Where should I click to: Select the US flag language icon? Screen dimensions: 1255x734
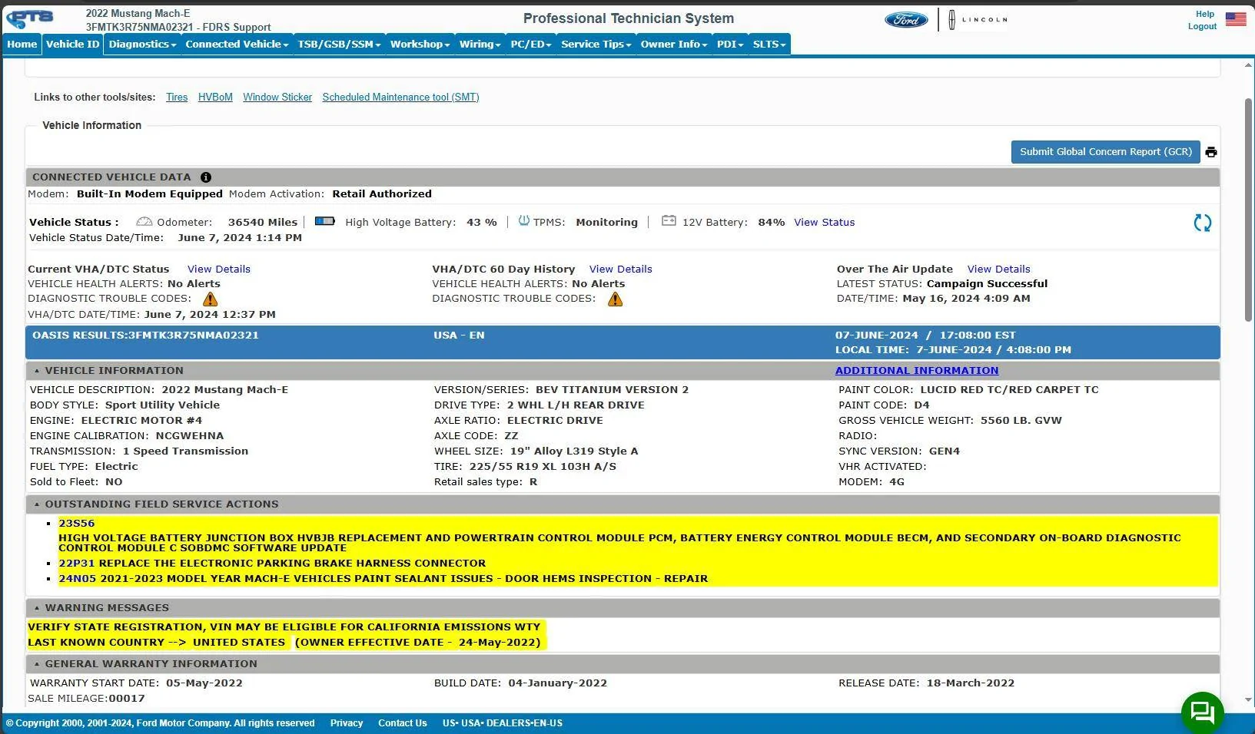tap(1236, 18)
